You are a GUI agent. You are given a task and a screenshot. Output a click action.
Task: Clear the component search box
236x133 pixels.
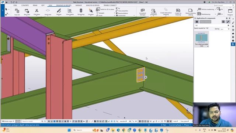pyautogui.click(x=228, y=25)
